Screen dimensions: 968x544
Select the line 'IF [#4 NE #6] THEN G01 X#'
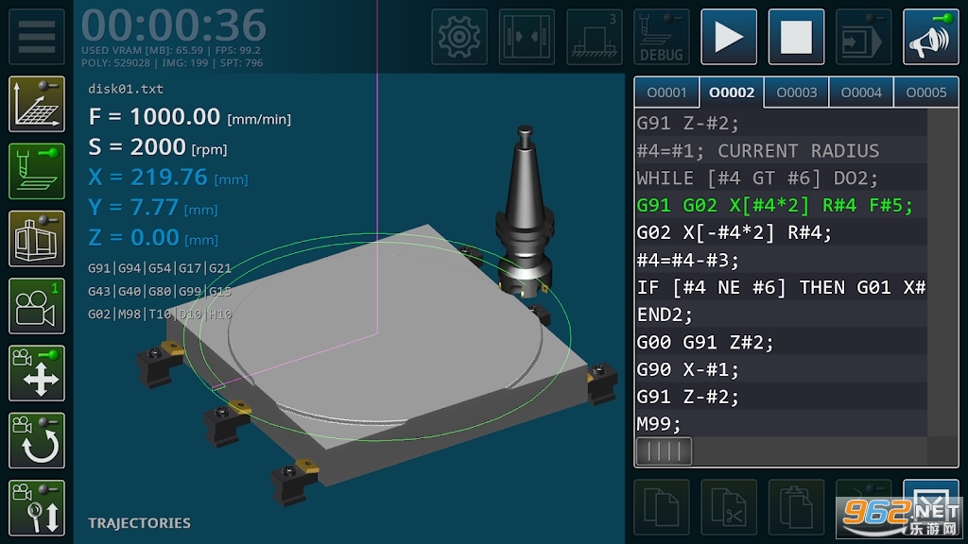pos(781,287)
